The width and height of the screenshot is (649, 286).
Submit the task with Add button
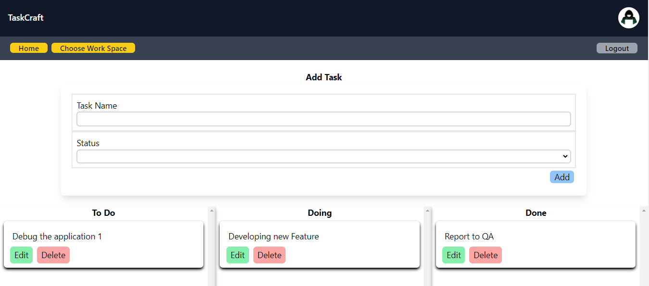coord(562,177)
